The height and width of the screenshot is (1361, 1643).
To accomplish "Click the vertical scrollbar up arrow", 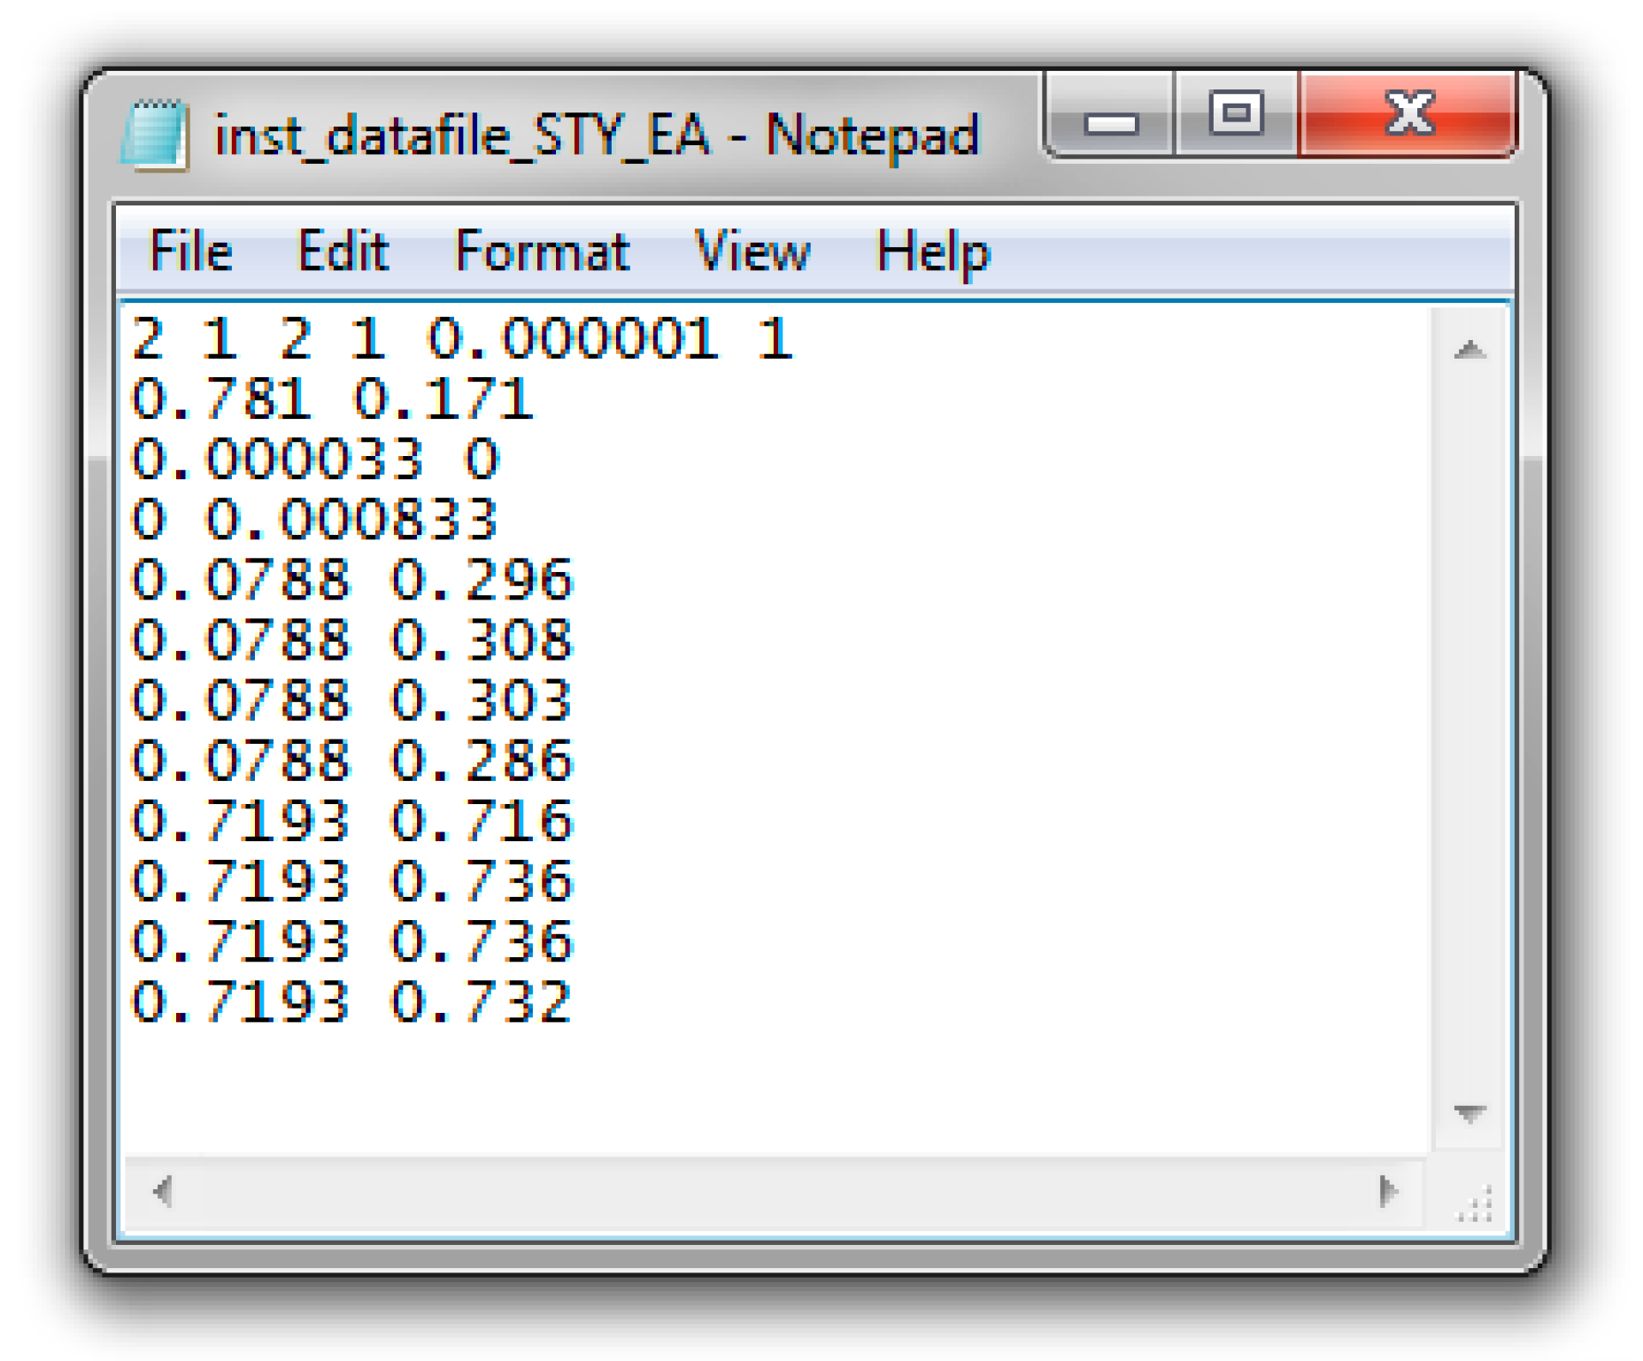I will pyautogui.click(x=1470, y=350).
